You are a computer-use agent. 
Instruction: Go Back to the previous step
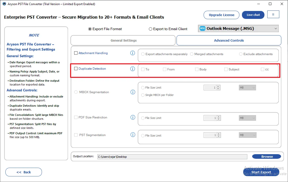(24, 172)
